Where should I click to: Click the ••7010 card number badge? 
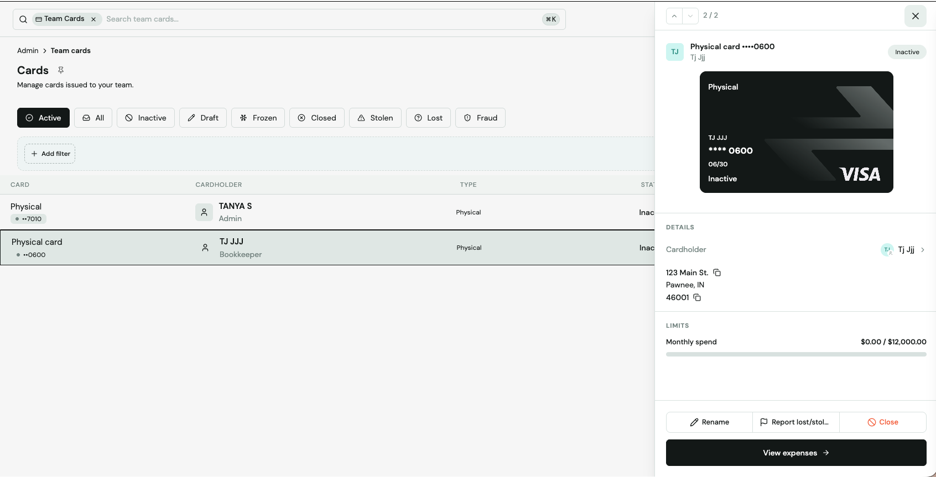[x=28, y=219]
